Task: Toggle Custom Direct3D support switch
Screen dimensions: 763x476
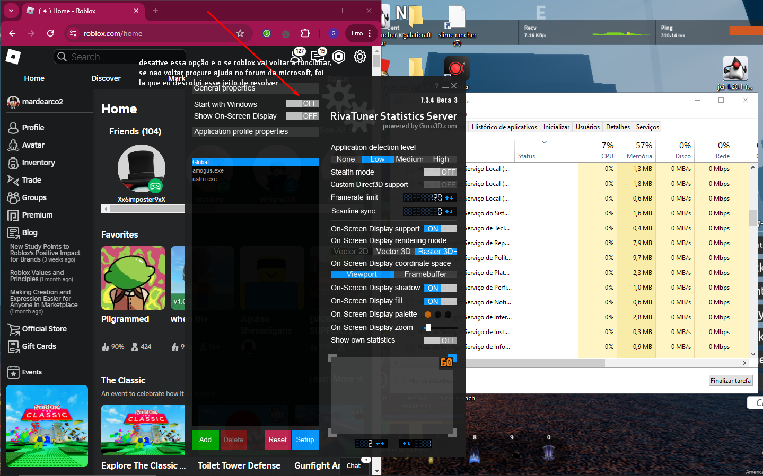Action: pyautogui.click(x=441, y=185)
